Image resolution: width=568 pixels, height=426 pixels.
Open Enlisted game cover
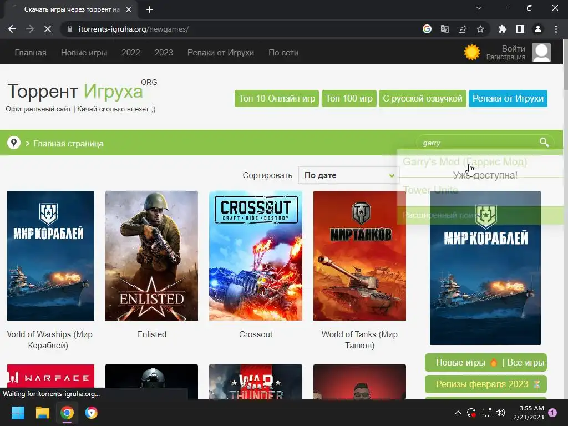(x=152, y=255)
